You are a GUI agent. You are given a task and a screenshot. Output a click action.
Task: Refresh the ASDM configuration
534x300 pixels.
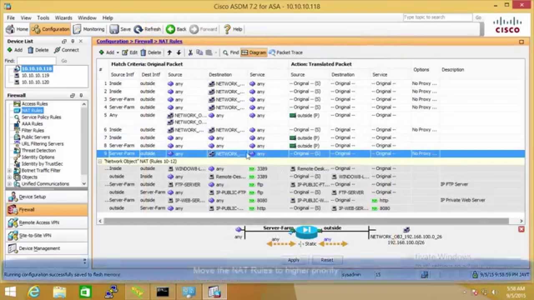point(147,29)
